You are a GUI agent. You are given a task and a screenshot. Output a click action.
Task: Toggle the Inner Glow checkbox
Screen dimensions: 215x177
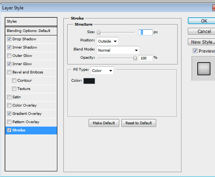pos(9,64)
